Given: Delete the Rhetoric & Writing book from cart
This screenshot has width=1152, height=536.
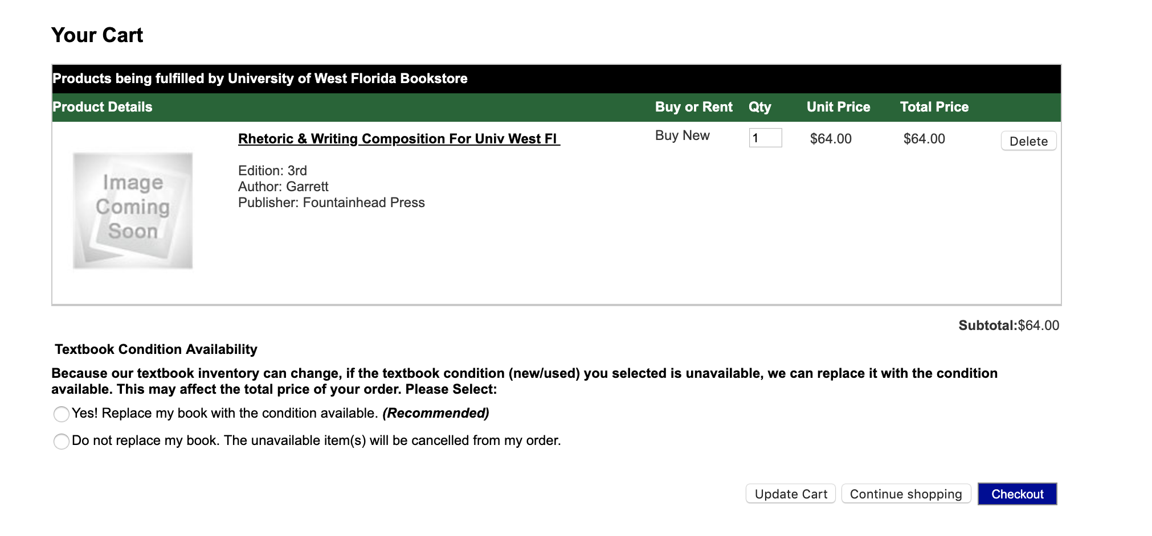Looking at the screenshot, I should point(1028,141).
